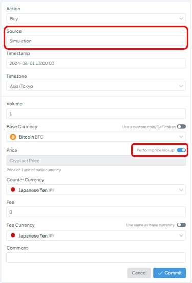192x283 pixels.
Task: Click the Source field containing Simulation
Action: coord(96,41)
